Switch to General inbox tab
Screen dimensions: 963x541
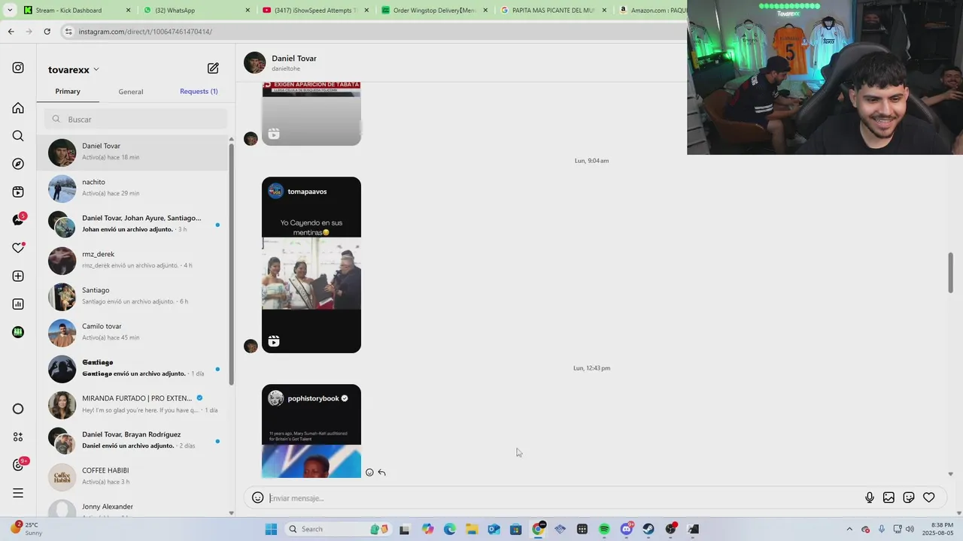pyautogui.click(x=130, y=92)
